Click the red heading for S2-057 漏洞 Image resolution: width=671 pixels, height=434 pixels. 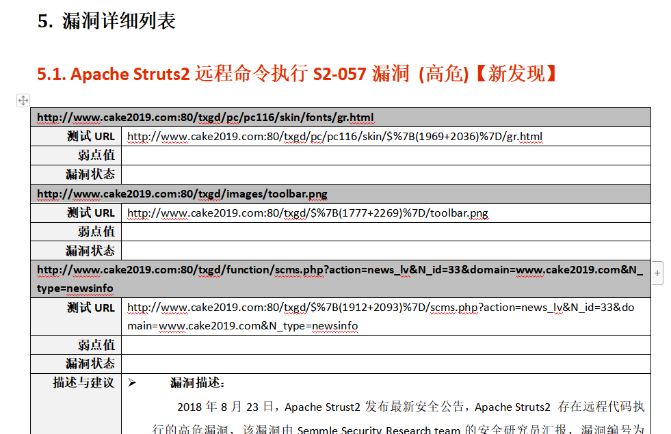298,74
